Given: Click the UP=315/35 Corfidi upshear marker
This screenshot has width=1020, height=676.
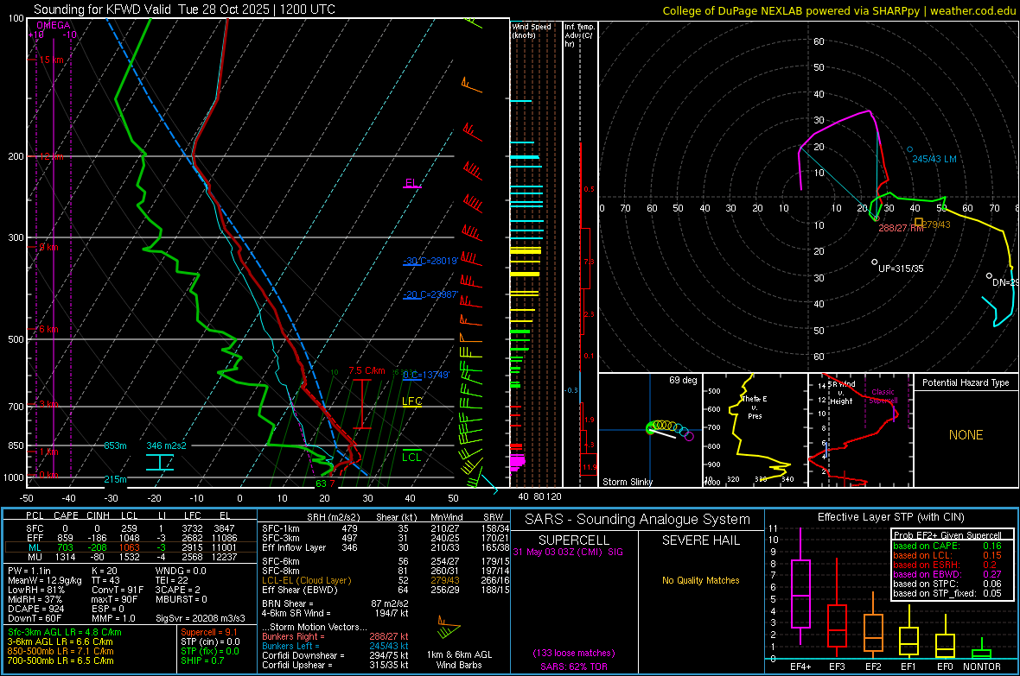Looking at the screenshot, I should 874,262.
